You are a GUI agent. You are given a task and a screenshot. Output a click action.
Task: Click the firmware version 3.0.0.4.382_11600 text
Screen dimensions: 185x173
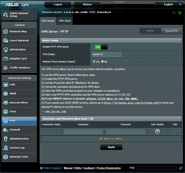point(75,12)
